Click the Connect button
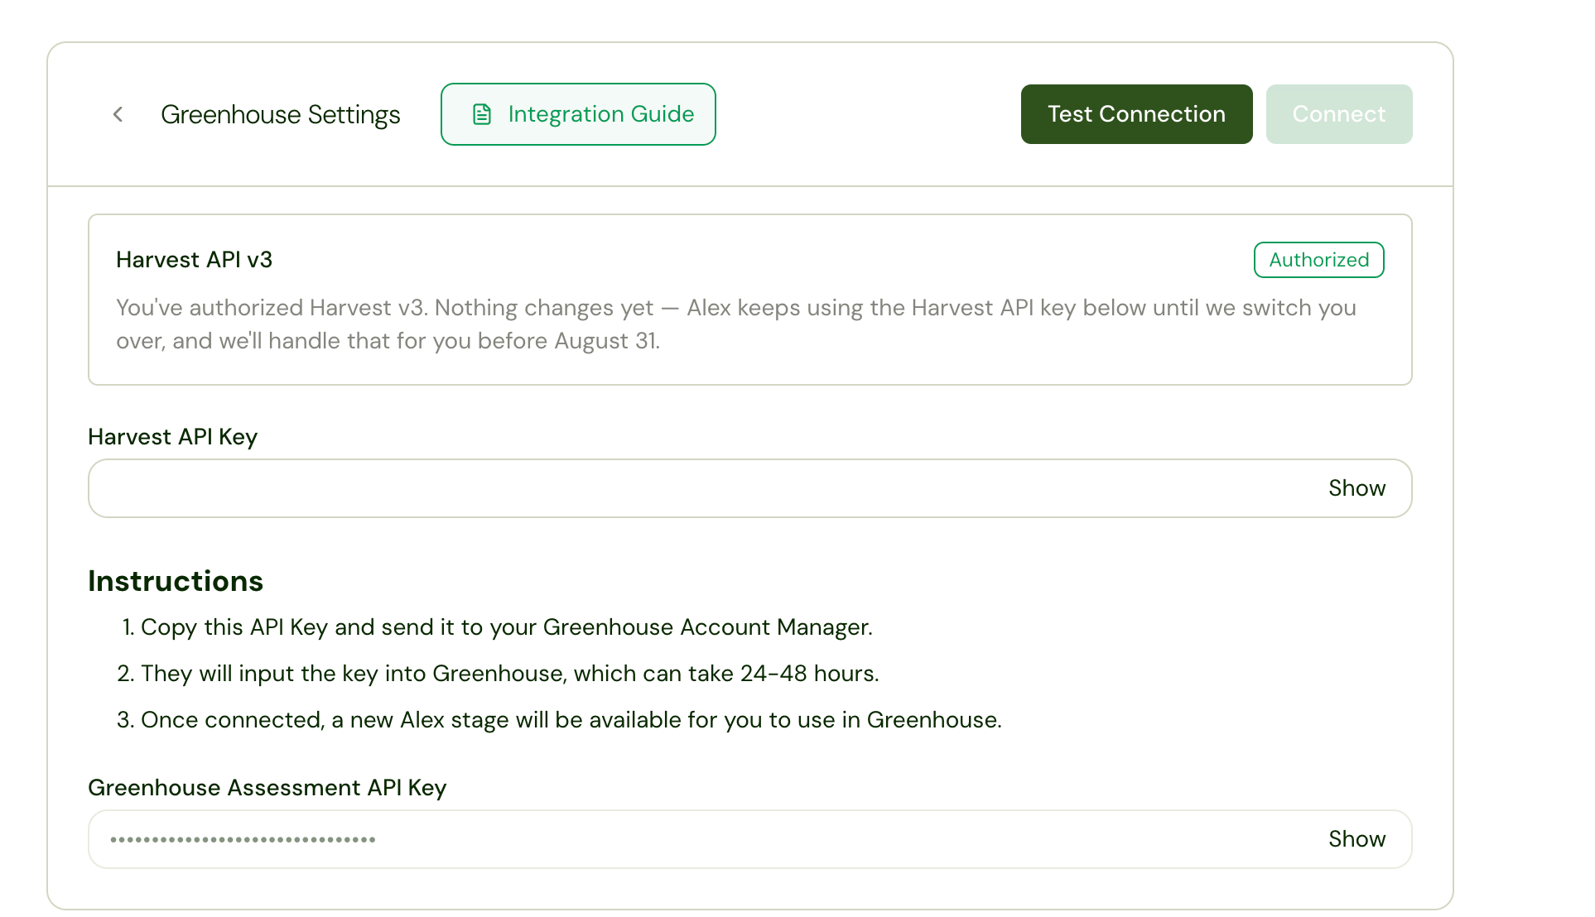The width and height of the screenshot is (1595, 917). coord(1339,114)
